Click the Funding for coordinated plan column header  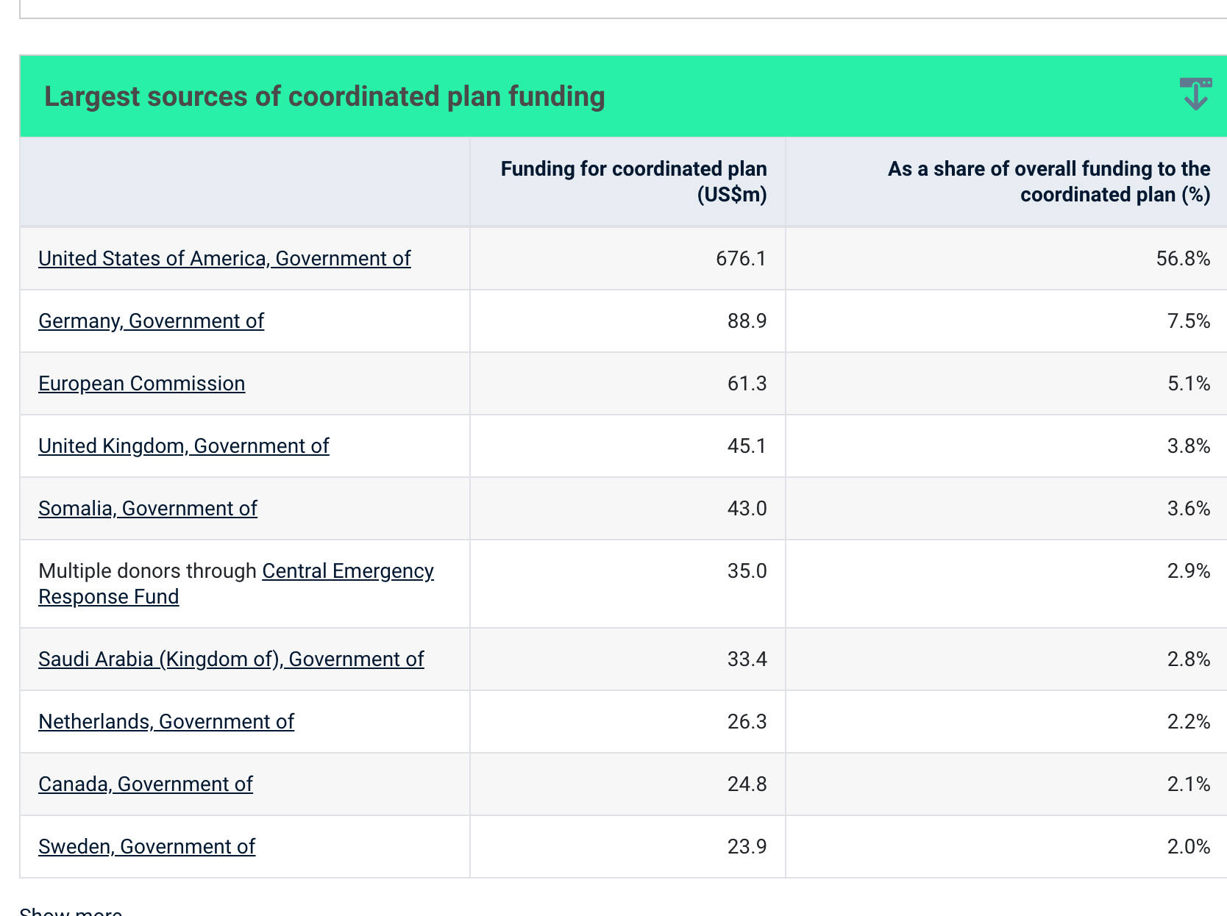633,182
